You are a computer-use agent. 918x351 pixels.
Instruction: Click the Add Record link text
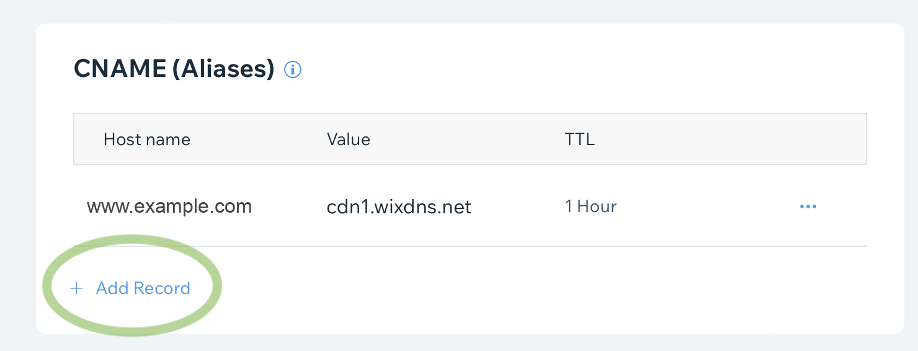click(x=143, y=288)
